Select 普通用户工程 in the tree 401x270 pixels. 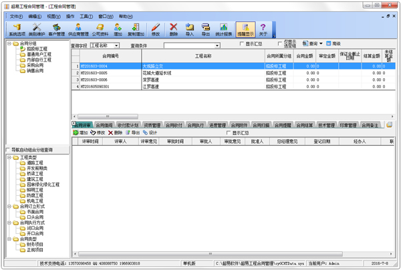[39, 54]
